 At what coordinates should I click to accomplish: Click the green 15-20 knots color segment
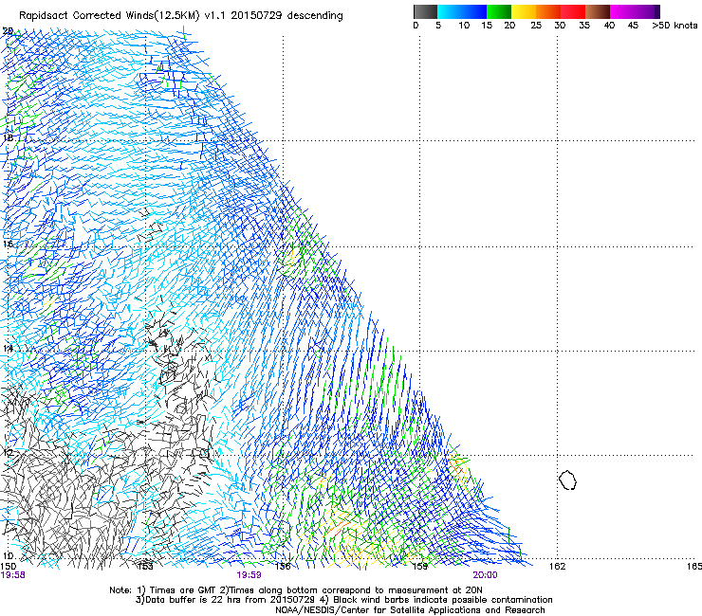click(499, 11)
